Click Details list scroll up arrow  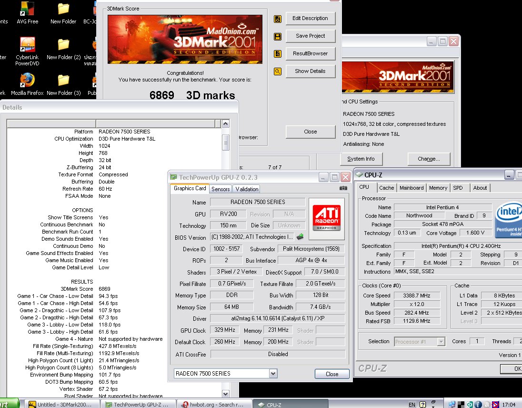[226, 124]
